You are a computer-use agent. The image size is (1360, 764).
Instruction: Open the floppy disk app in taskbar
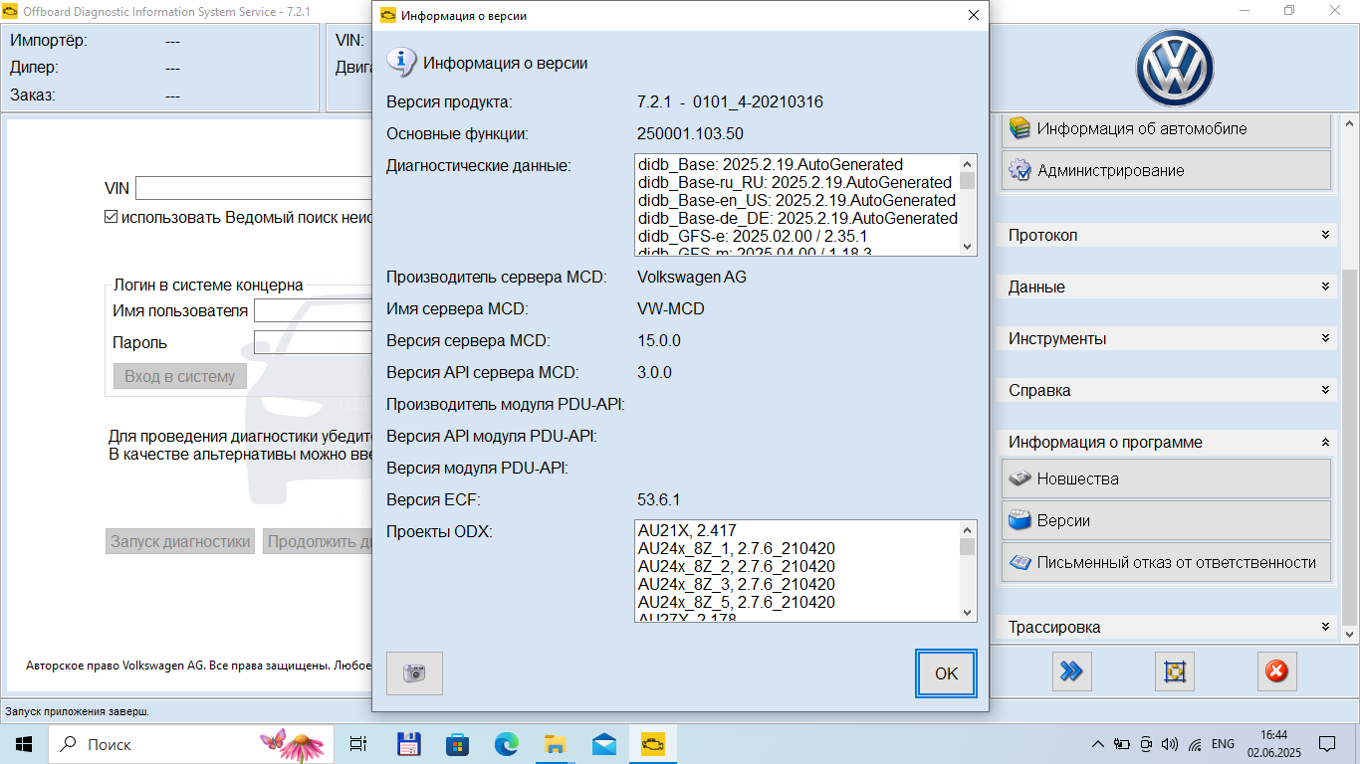408,744
